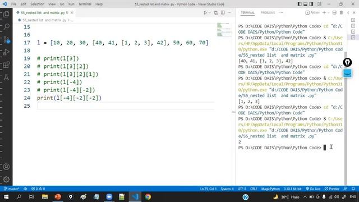
Task: Toggle the bottom panel layout button
Action: pos(305,4)
